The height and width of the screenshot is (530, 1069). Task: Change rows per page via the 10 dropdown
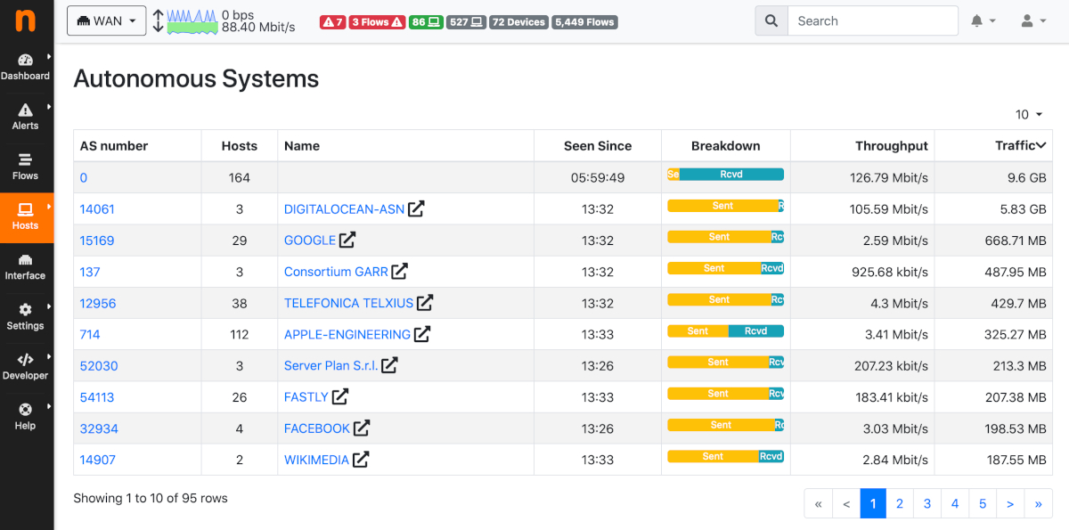[1026, 114]
